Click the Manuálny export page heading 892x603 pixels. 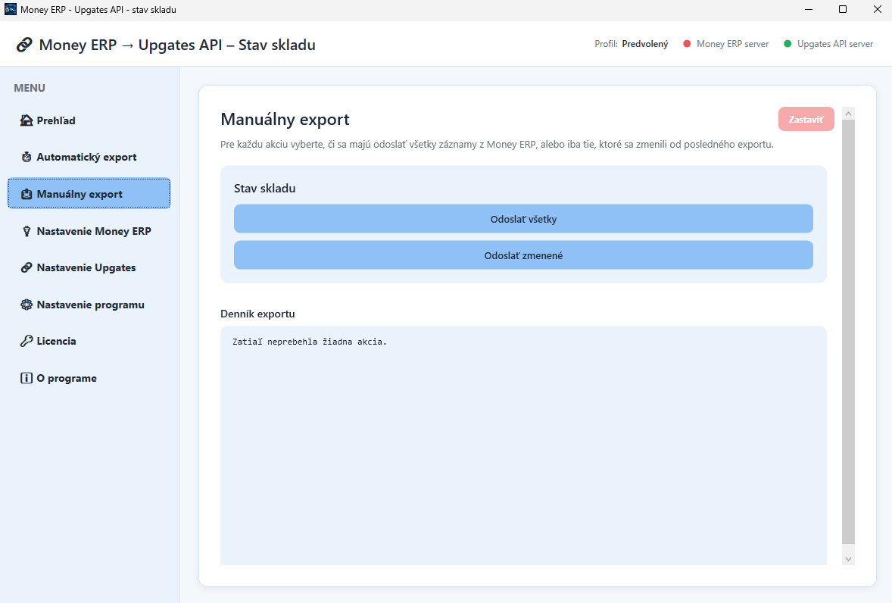(x=285, y=120)
